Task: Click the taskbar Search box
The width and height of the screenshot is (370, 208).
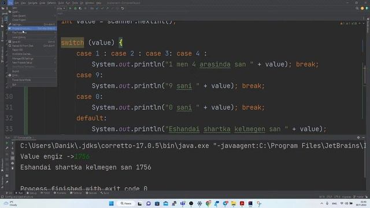Action: click(x=126, y=203)
